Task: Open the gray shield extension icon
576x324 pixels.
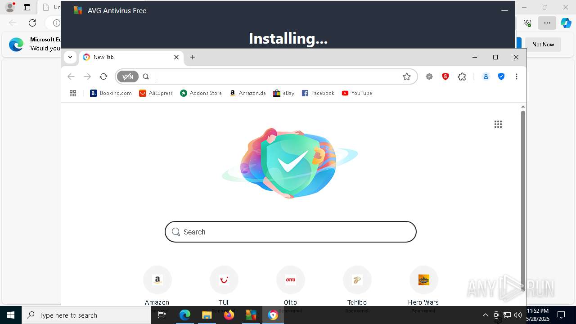Action: click(429, 76)
